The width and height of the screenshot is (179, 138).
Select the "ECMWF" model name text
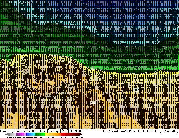tap(78, 131)
